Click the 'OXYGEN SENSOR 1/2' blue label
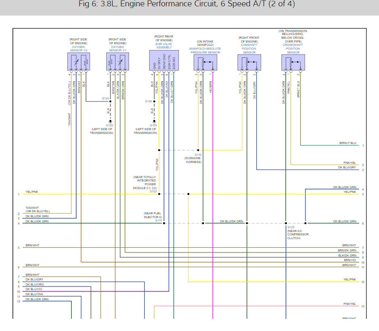Viewport: 379px width, 331px height. [x=78, y=49]
